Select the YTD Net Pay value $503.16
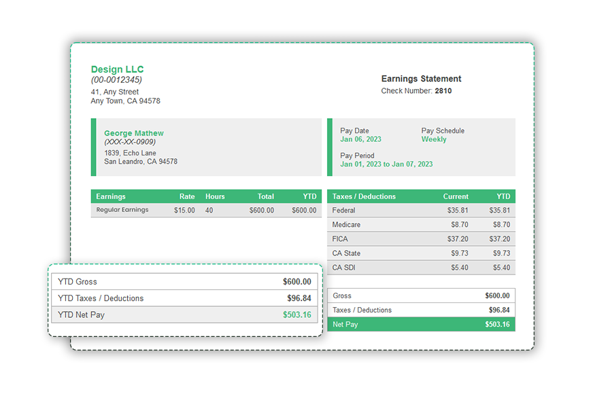Screen dimensions: 595x394 [x=297, y=315]
